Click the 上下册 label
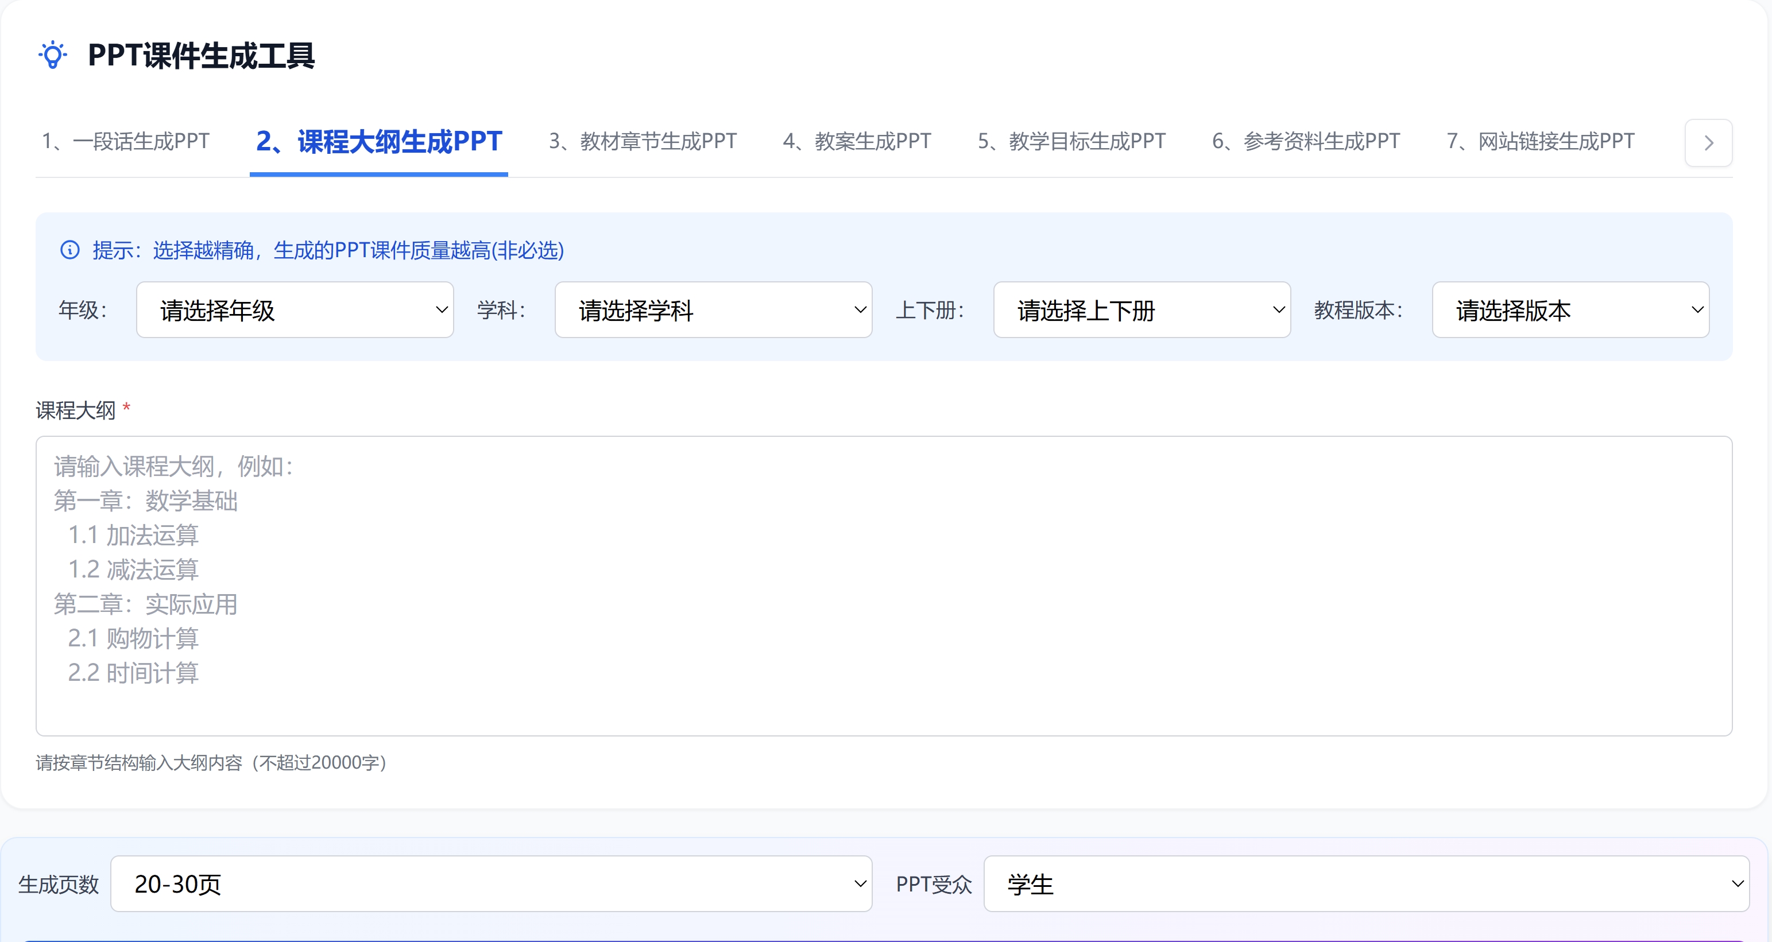This screenshot has width=1772, height=942. point(930,309)
